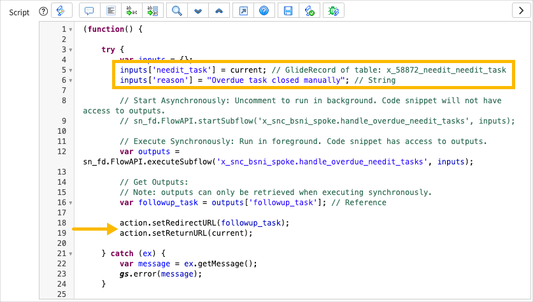Collapse the catch block at line 21

click(x=71, y=254)
